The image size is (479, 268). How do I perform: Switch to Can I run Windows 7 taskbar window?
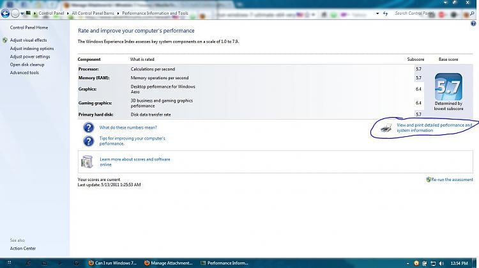pyautogui.click(x=112, y=263)
